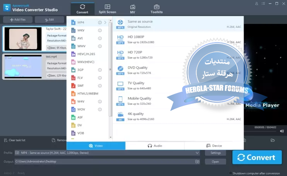
Task: Select the Taylor Swift video thumbnail
Action: click(23, 39)
